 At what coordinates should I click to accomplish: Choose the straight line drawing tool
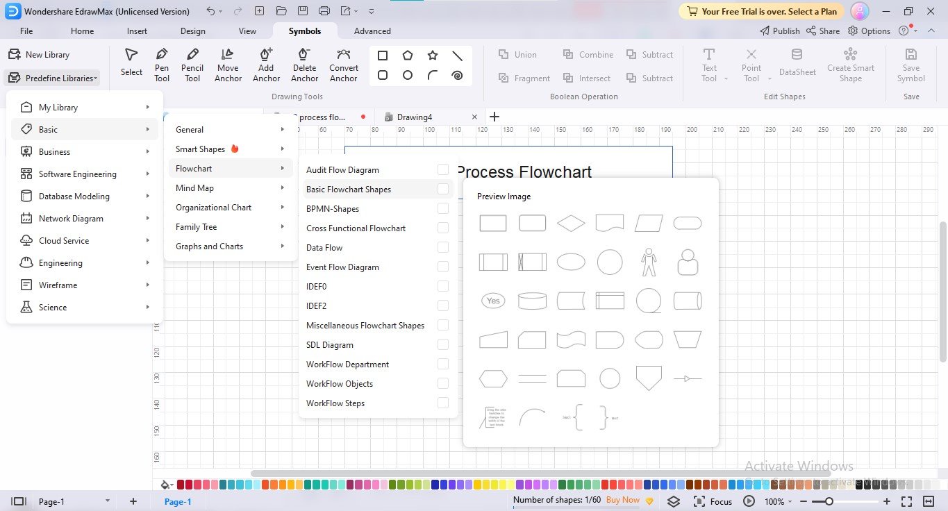[x=457, y=56]
